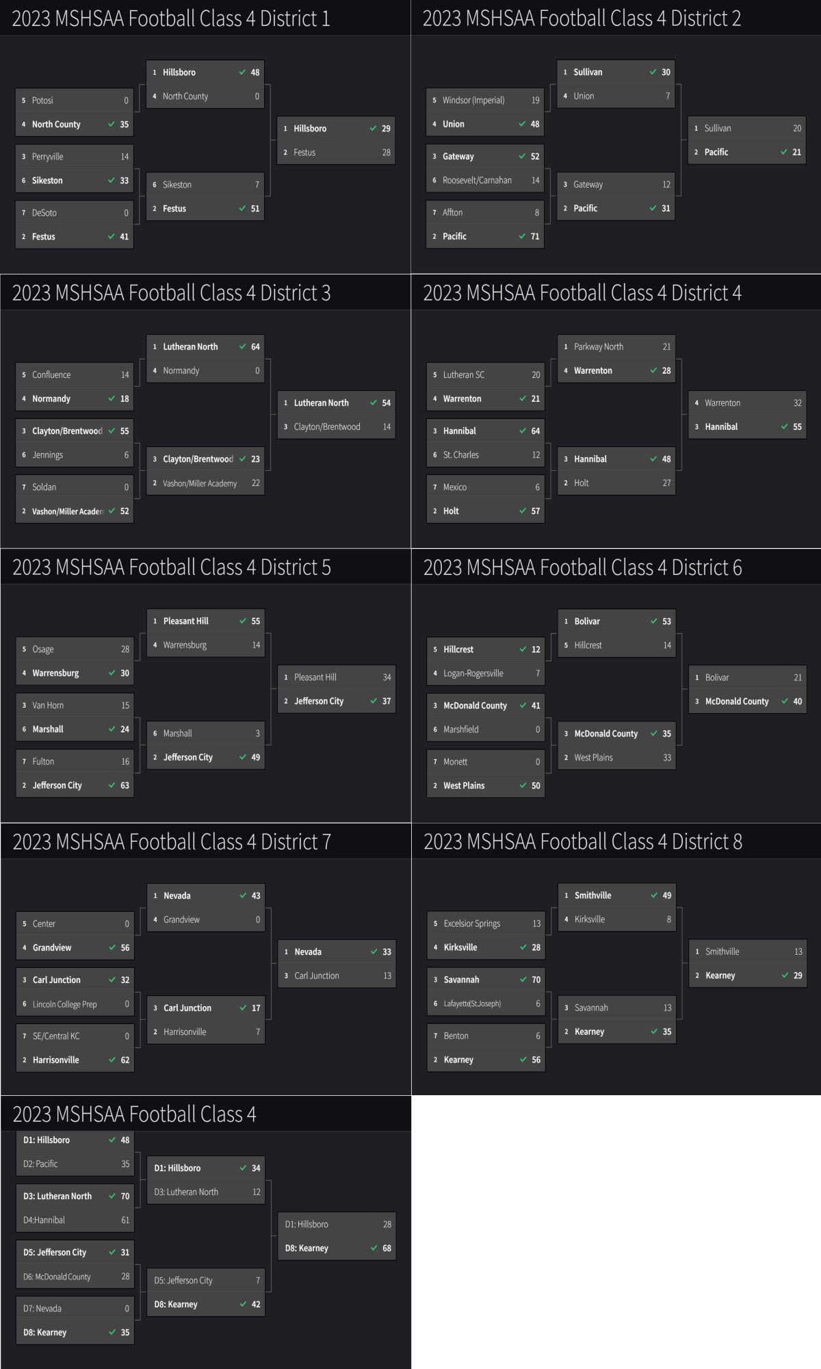The height and width of the screenshot is (1369, 821).
Task: Select the Windsor (Imperial) team entry
Action: (x=484, y=100)
